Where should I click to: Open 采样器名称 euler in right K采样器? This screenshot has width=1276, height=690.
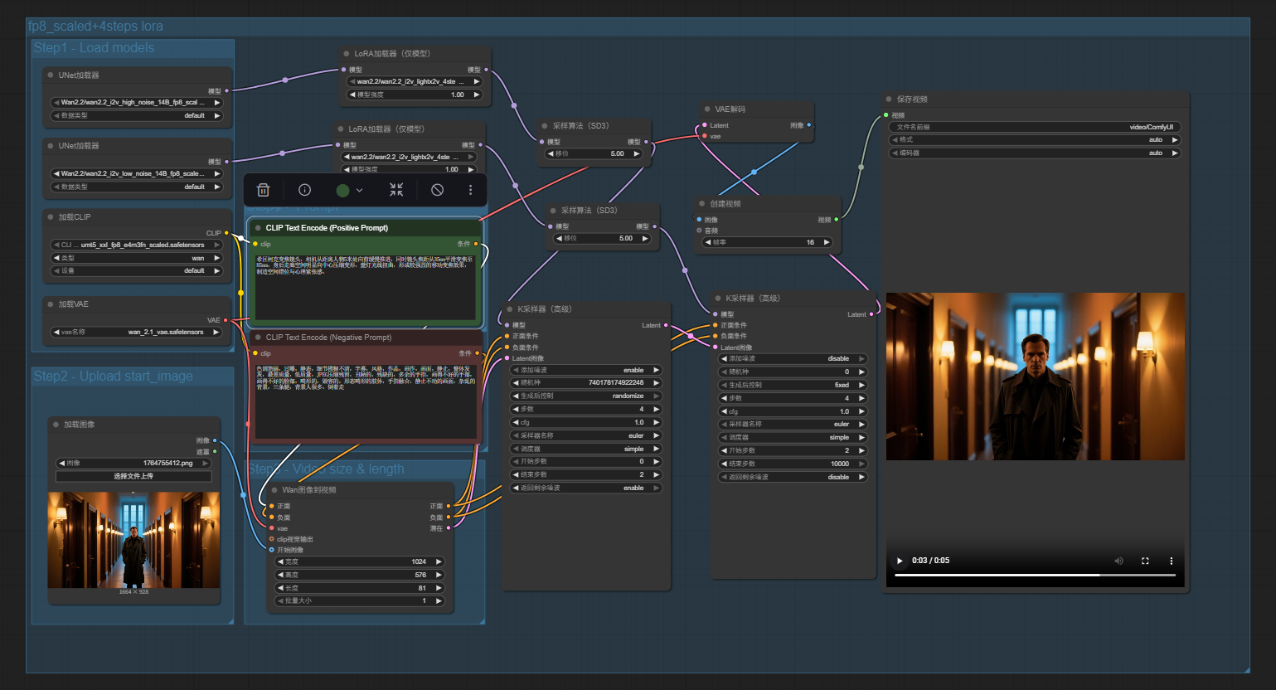(793, 424)
